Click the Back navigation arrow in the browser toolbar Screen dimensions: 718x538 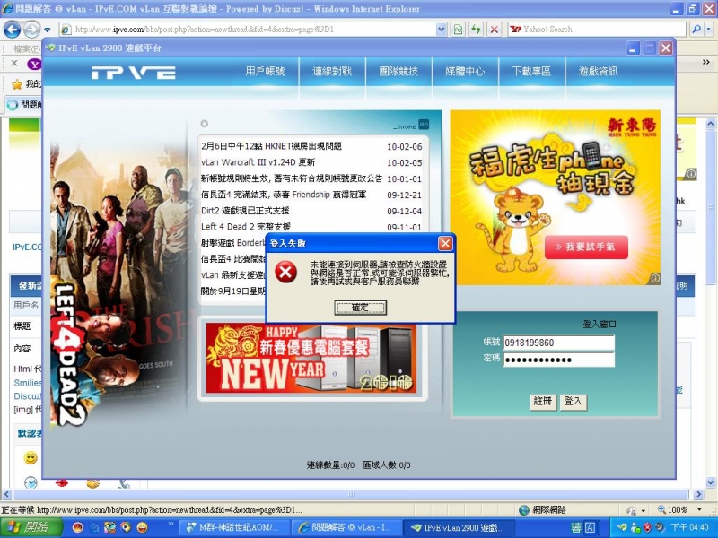[x=12, y=29]
